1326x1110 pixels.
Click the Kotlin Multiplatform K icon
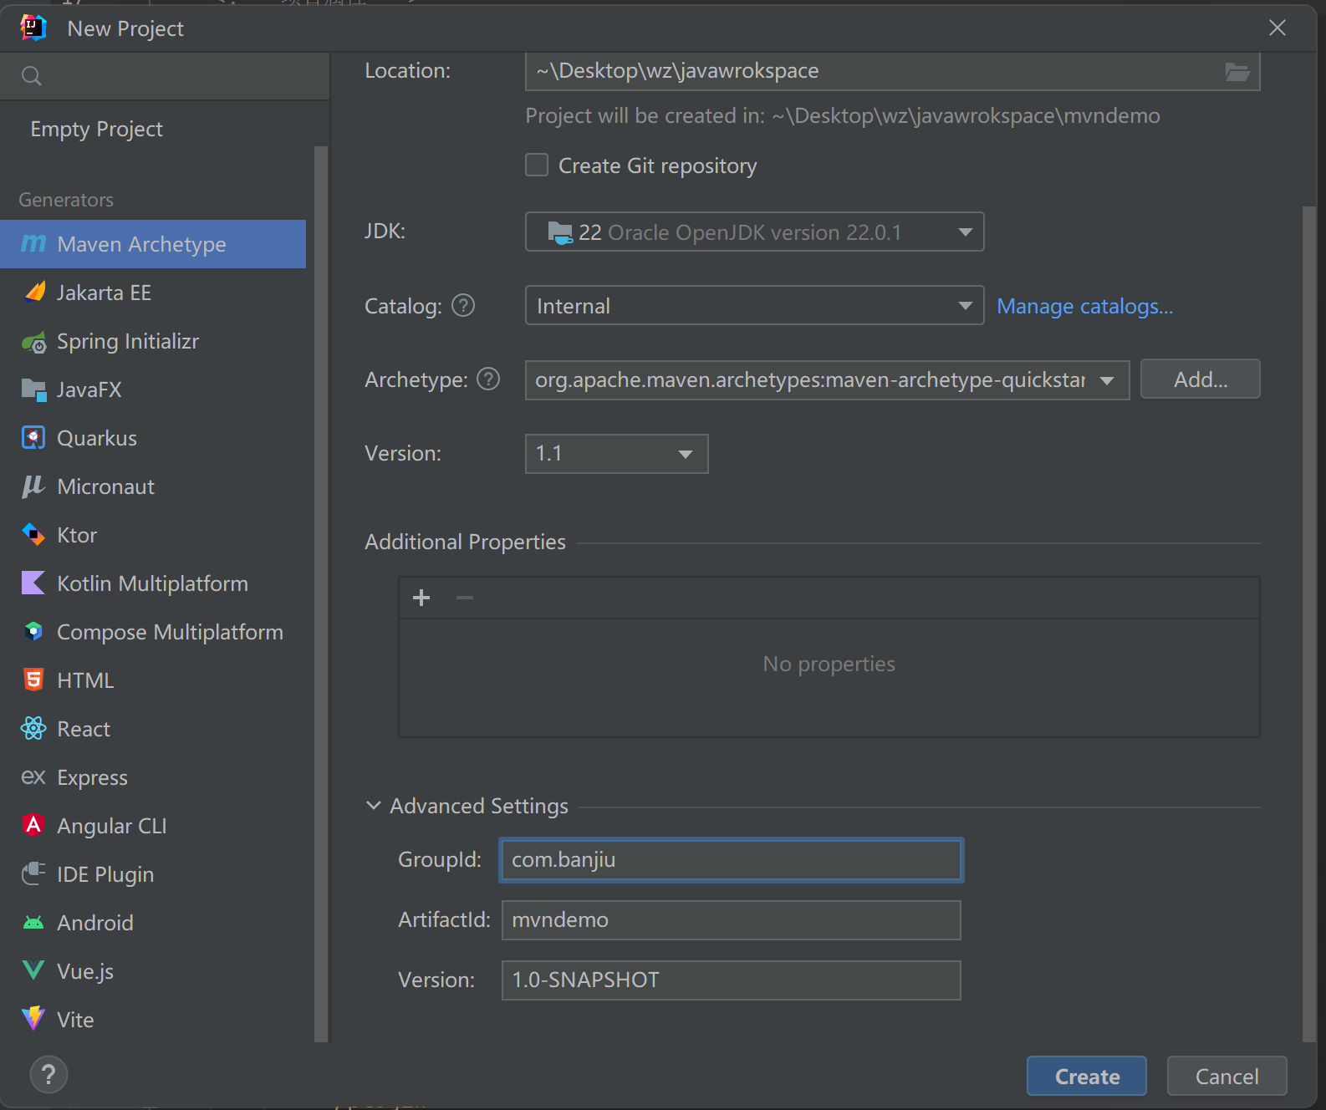coord(33,583)
